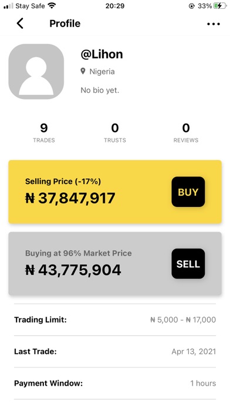Tap the cellular signal bars icon
The height and width of the screenshot is (408, 230).
coord(8,6)
